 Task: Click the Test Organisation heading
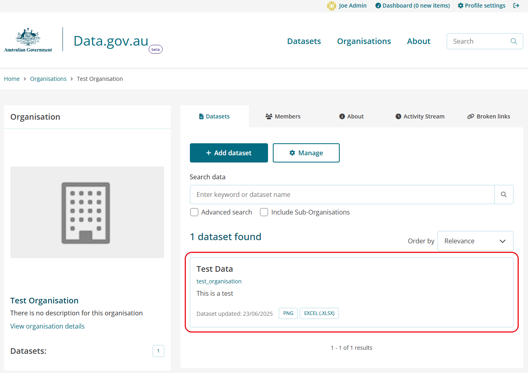44,301
